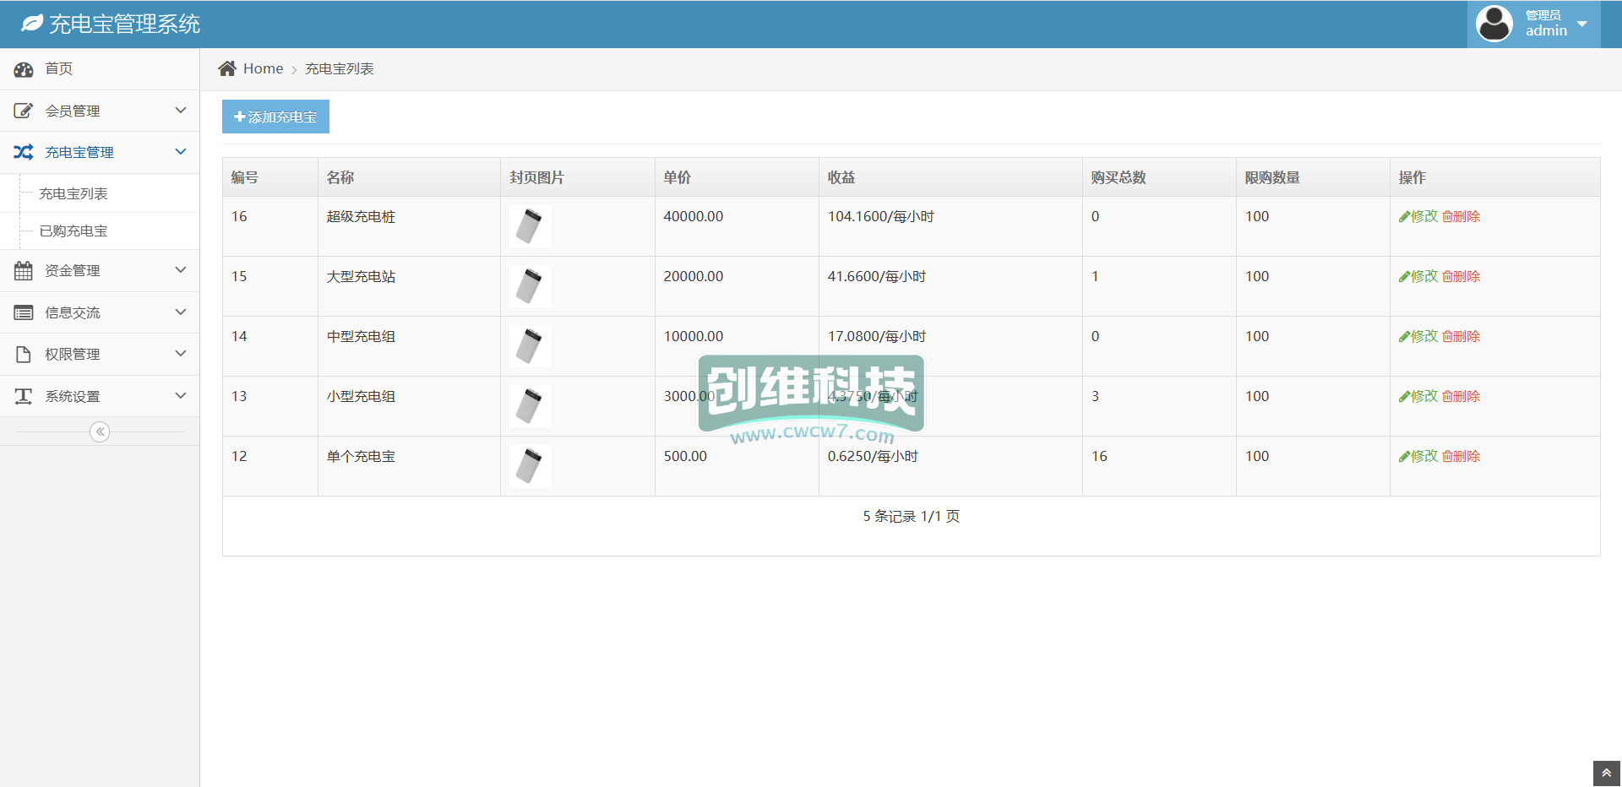Expand the 资金管理 chevron arrow
The image size is (1622, 787).
pos(180,270)
